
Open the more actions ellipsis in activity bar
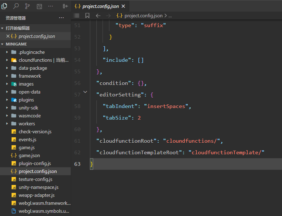(51, 6)
